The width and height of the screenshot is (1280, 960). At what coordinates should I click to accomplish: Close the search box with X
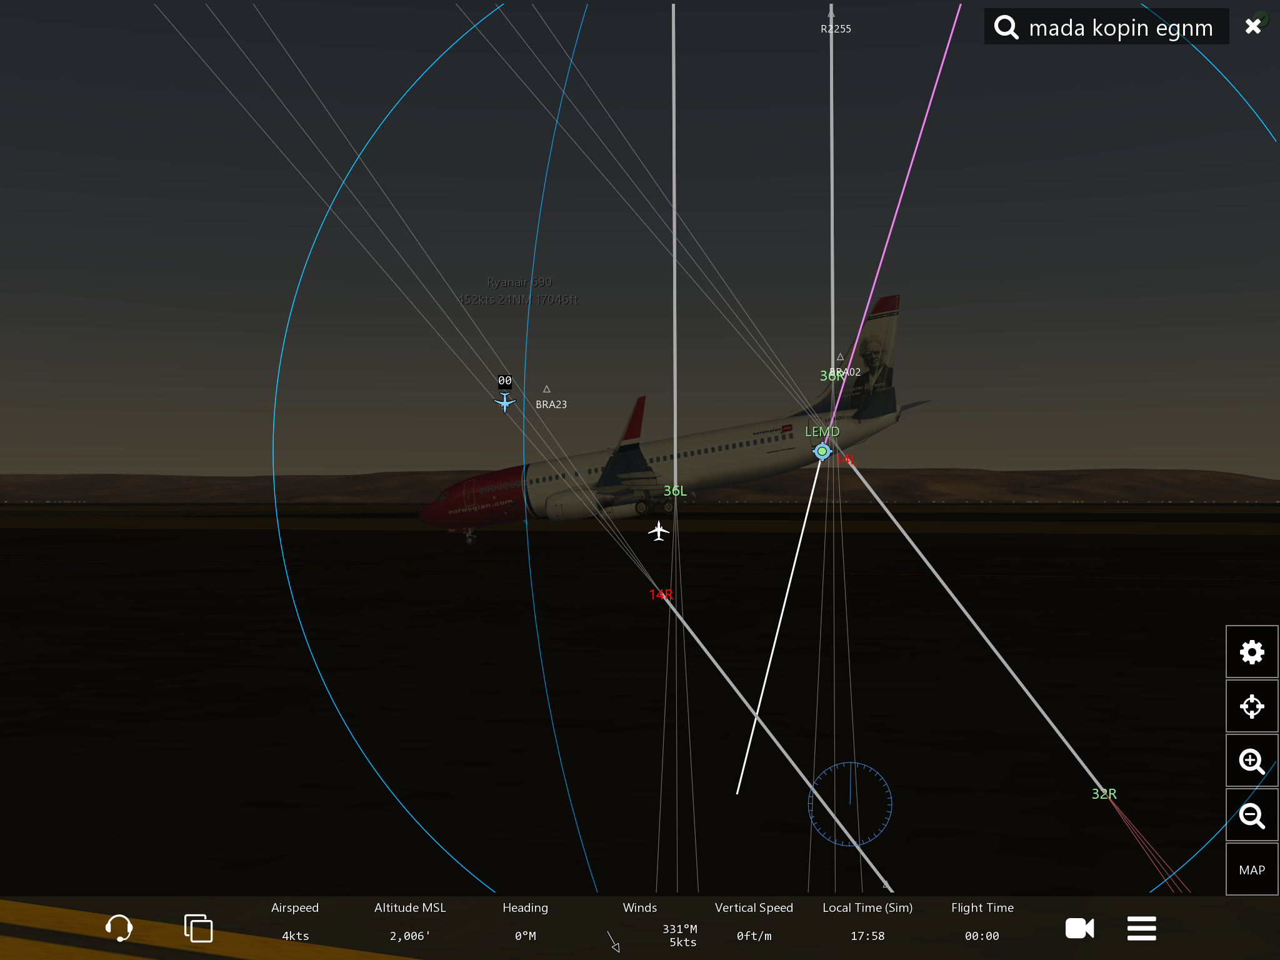pyautogui.click(x=1252, y=26)
